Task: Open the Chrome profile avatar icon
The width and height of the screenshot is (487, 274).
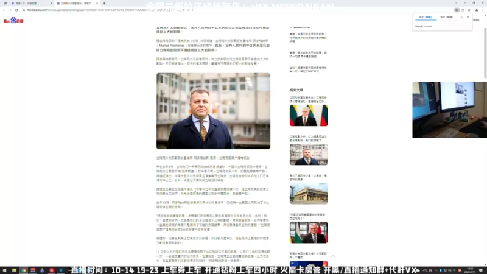Action: point(477,10)
